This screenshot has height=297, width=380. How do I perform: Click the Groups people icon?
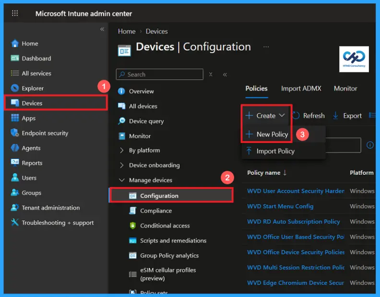pos(15,193)
